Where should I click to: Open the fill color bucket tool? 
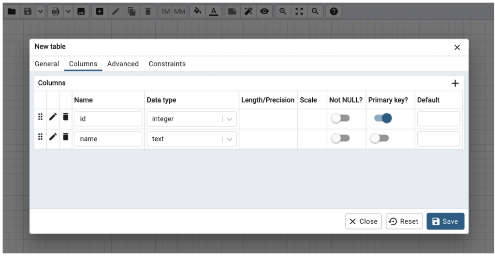[x=197, y=12]
